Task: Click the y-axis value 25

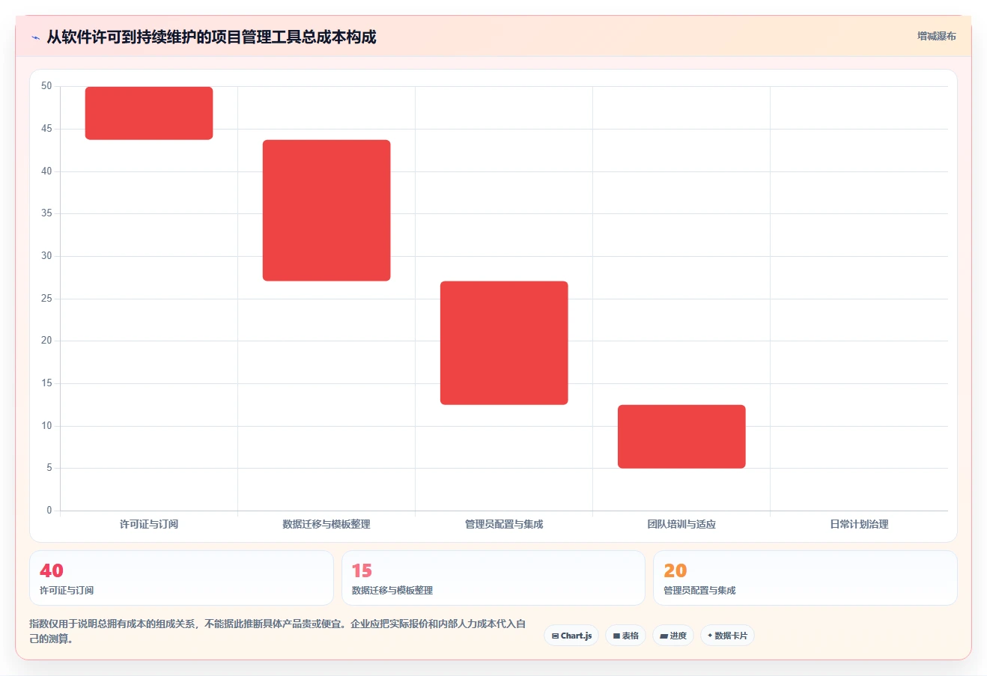Action: [46, 299]
